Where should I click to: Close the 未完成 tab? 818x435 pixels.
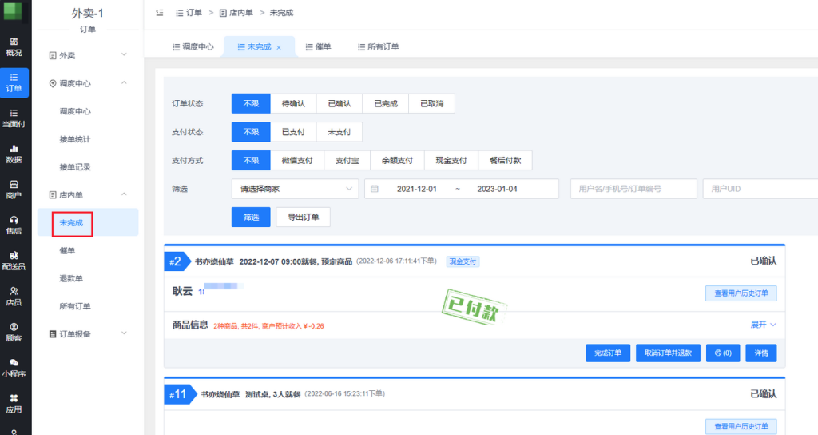(279, 47)
